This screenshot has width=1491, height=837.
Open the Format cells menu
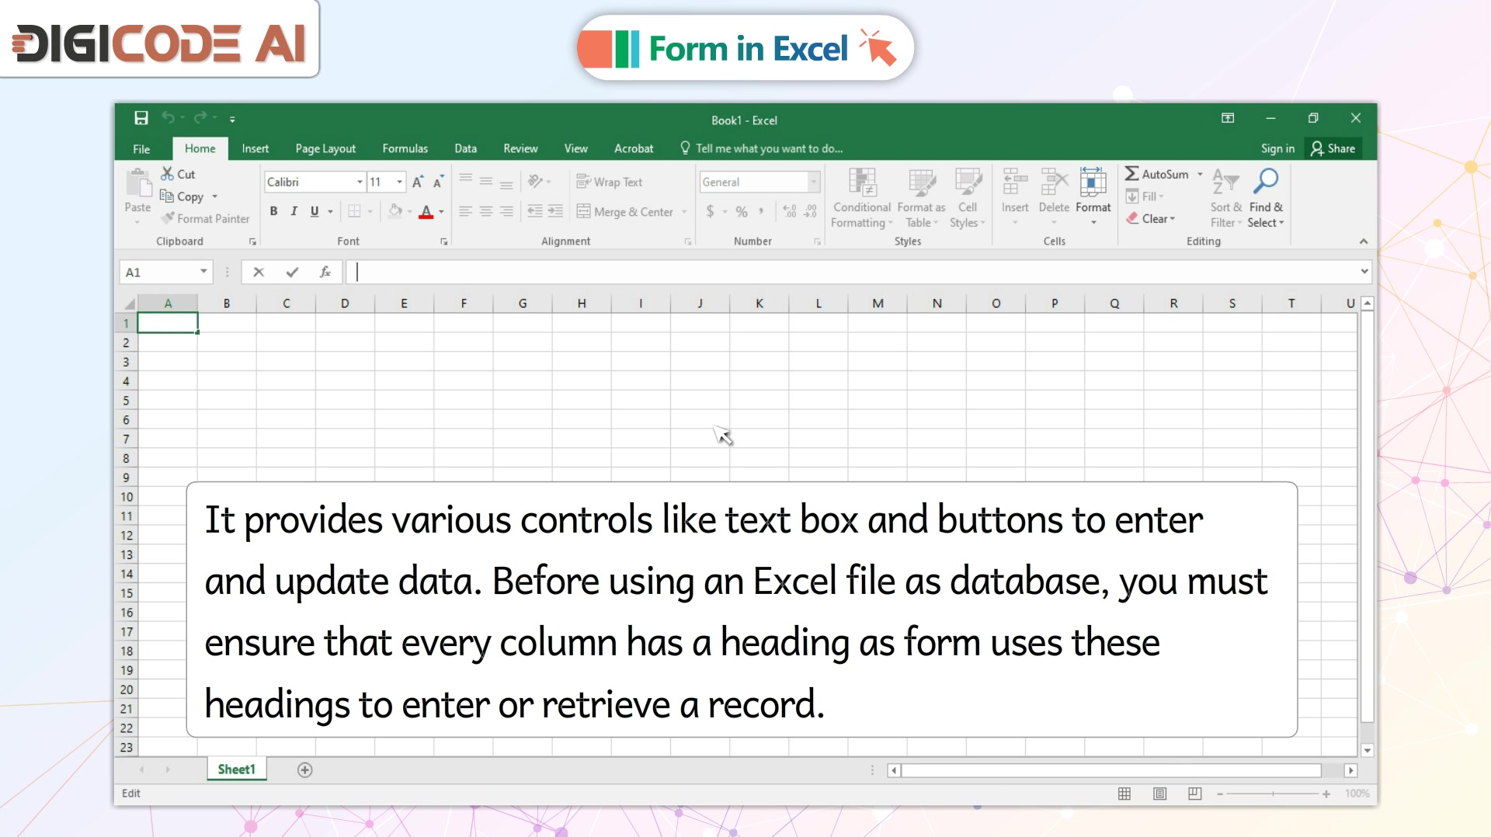[x=1093, y=196]
